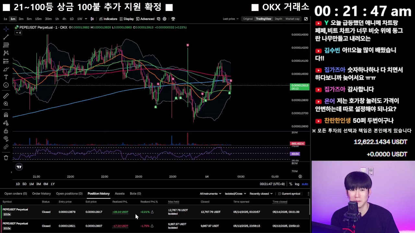
Task: Open the Order history tab
Action: point(41,194)
